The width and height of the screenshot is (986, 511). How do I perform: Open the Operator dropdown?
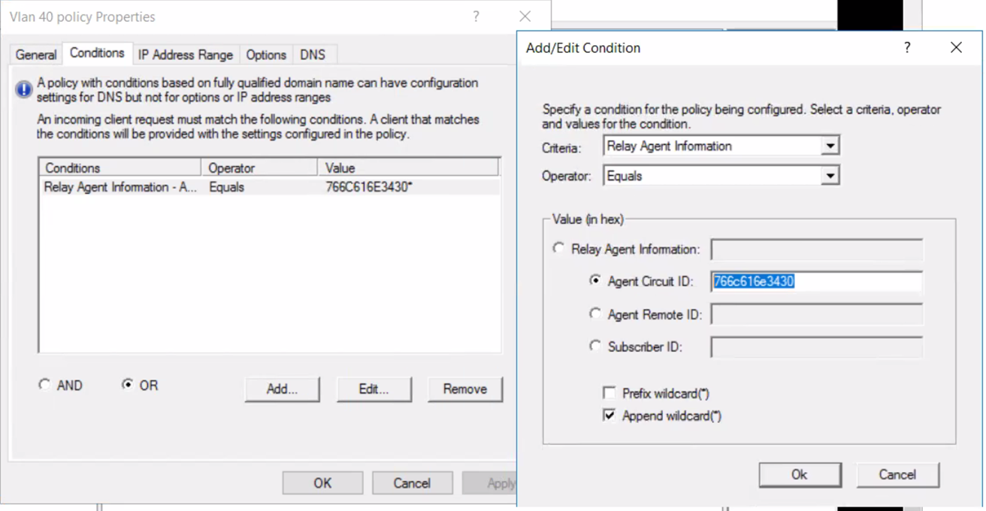point(830,175)
